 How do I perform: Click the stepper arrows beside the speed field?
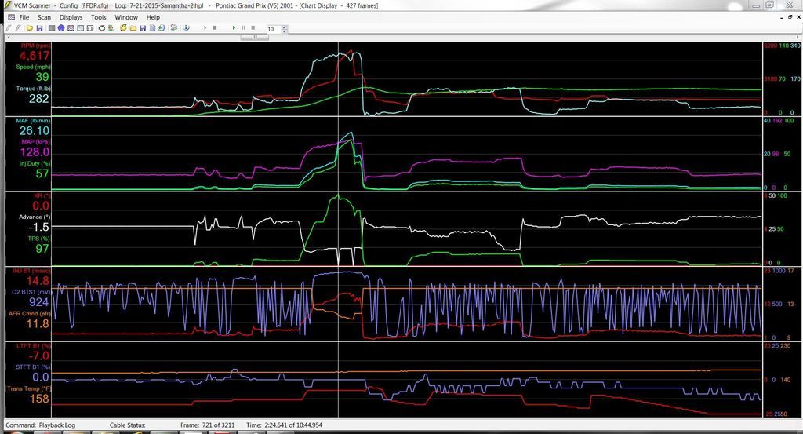click(282, 29)
